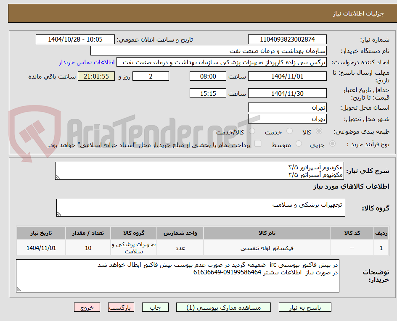Click resize handle of توضیحات خریدار box

click(19, 289)
